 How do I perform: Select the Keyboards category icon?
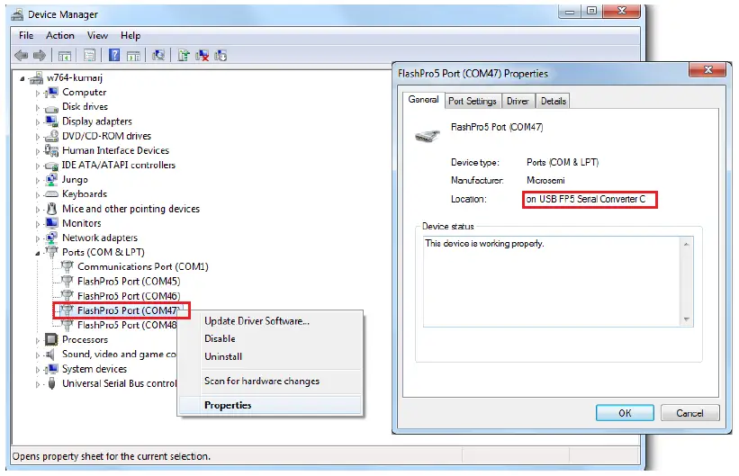51,194
